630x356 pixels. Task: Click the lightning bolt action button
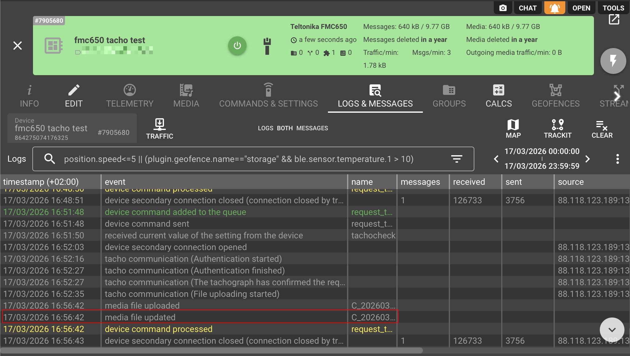point(613,61)
